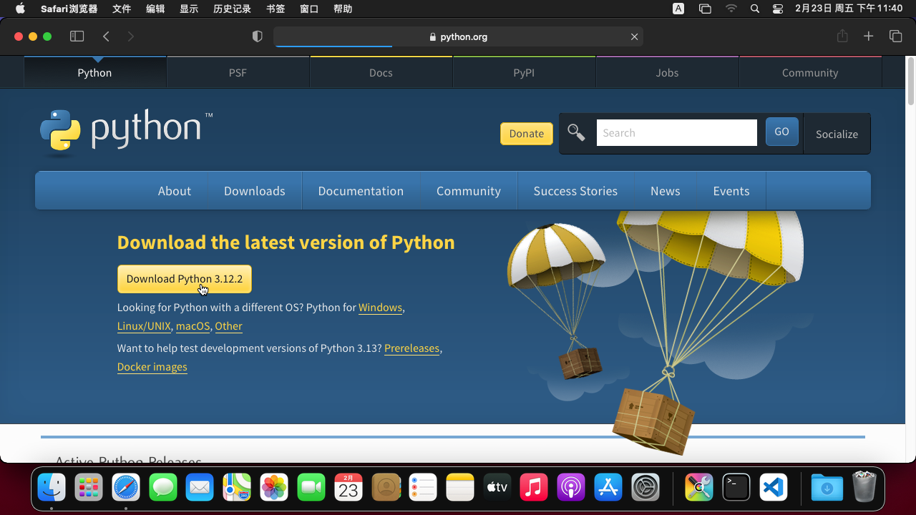Click the magnifying glass search icon
Screen dimensions: 916x515
576,132
